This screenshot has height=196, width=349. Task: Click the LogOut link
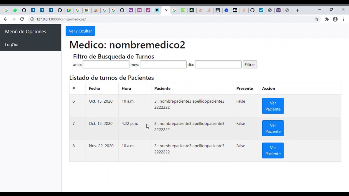coord(12,45)
